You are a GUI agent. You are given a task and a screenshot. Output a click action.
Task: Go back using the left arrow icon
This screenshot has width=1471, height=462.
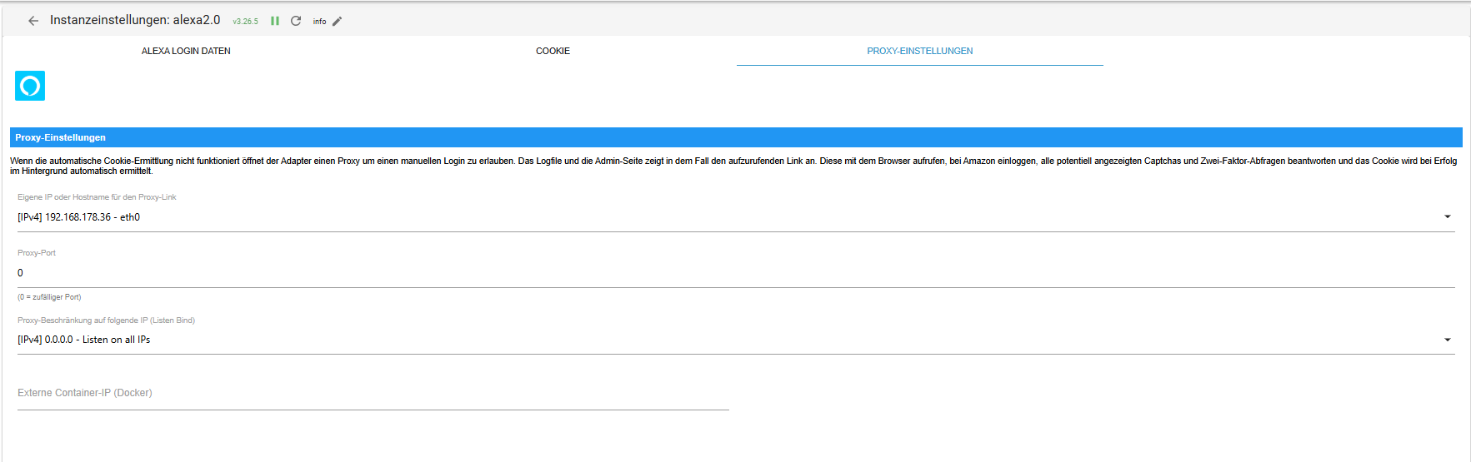[33, 21]
